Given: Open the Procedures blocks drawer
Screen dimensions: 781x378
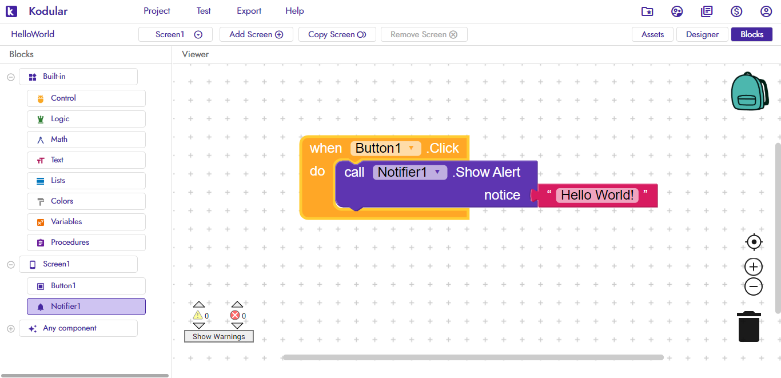Looking at the screenshot, I should click(86, 242).
